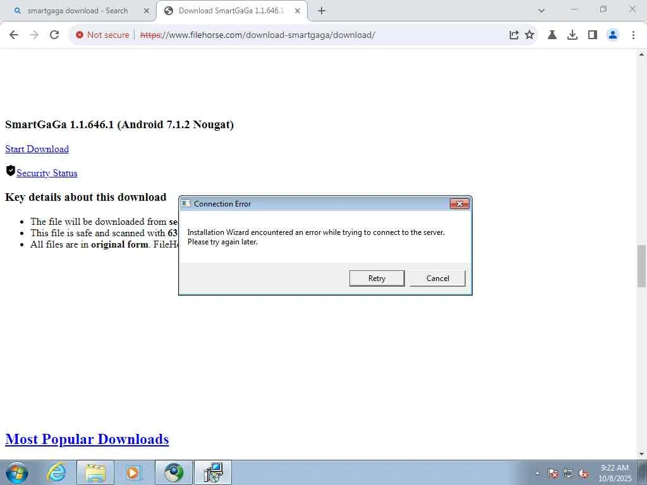The image size is (647, 485).
Task: Open the Chrome profile avatar
Action: [613, 35]
